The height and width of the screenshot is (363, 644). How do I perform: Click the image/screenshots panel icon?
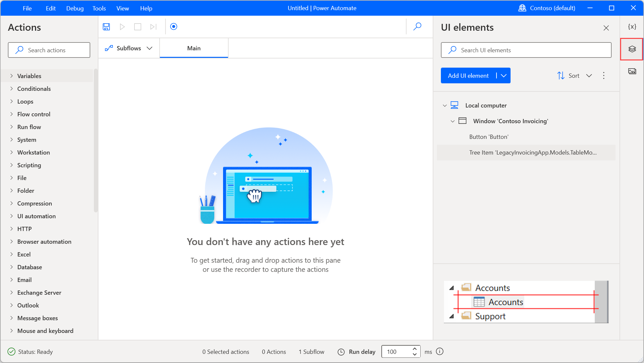point(633,71)
